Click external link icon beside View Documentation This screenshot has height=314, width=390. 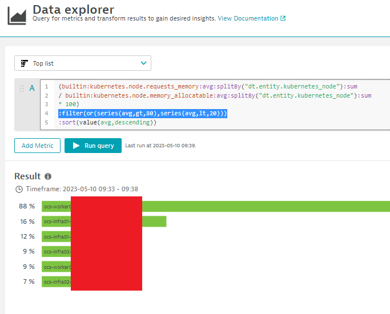[x=283, y=18]
